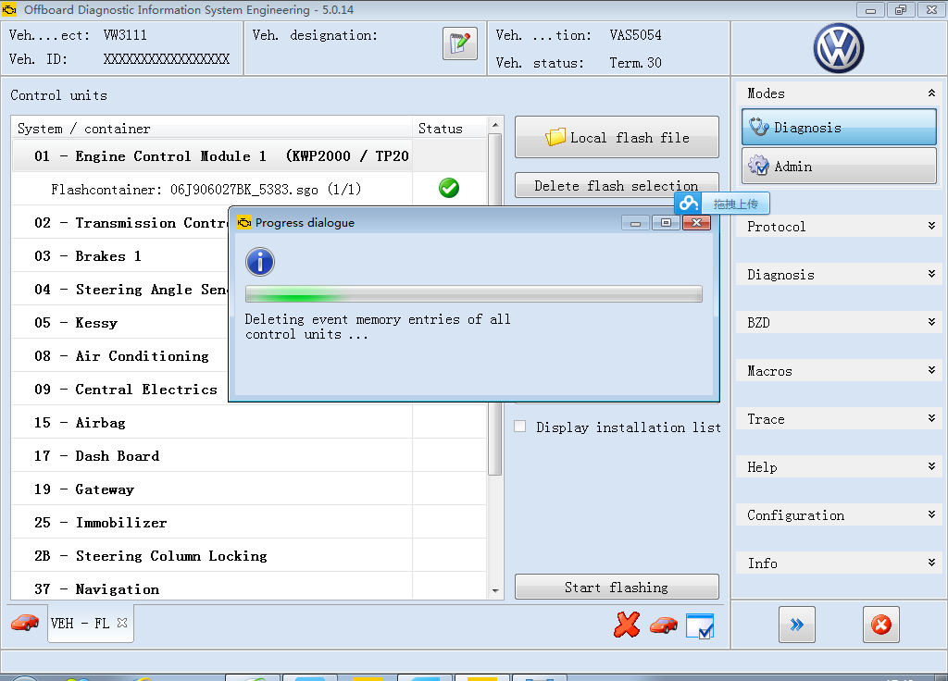Click the VAS5054 connection value text

click(x=635, y=35)
